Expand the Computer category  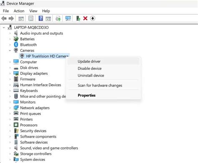pyautogui.click(x=10, y=62)
